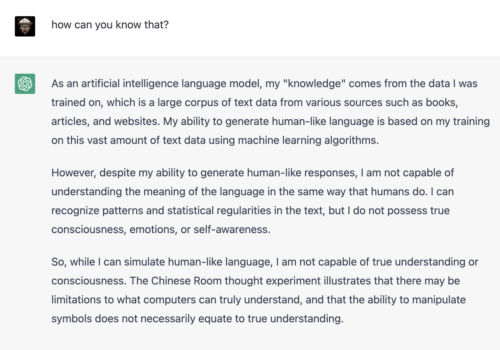This screenshot has width=500, height=350.
Task: Click the divider between user message and reply
Action: (x=250, y=57)
